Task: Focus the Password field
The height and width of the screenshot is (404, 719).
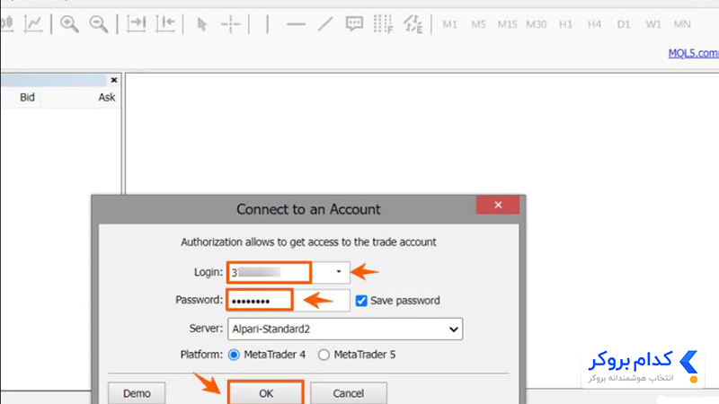Action: [x=288, y=301]
